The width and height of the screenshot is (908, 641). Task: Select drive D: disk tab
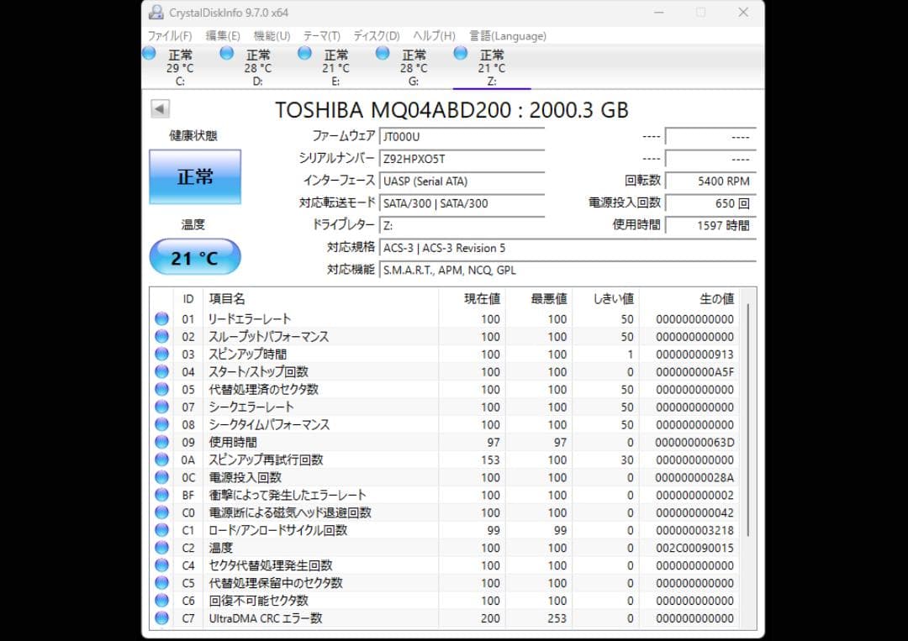[x=258, y=68]
